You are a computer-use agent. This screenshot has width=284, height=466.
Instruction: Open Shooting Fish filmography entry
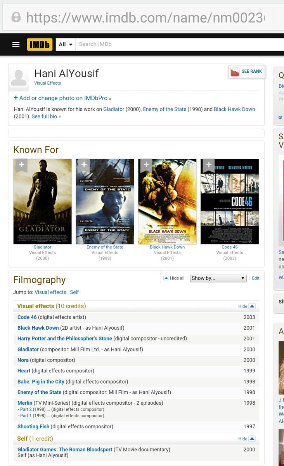tap(33, 426)
